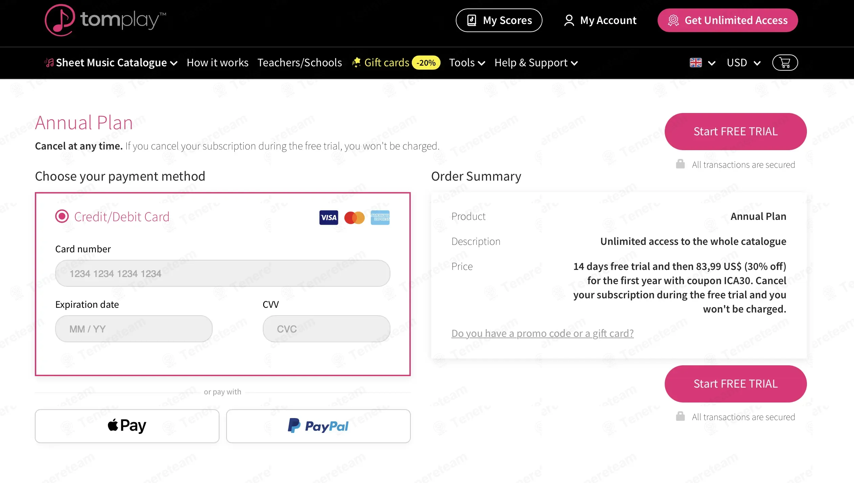Open the shopping cart icon
The height and width of the screenshot is (483, 854).
coord(785,63)
